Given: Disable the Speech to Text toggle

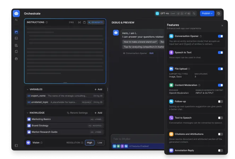Looking at the screenshot, I should tap(220, 53).
